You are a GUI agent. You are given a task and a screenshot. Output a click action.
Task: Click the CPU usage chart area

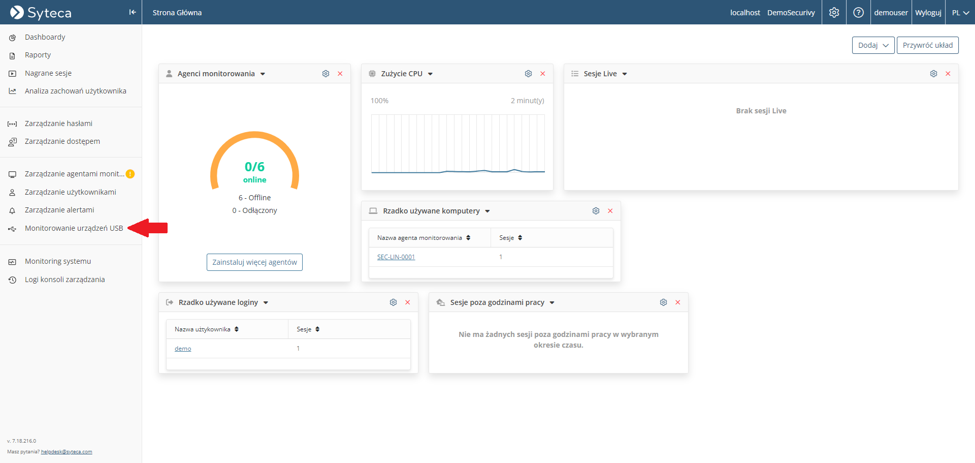click(x=458, y=144)
